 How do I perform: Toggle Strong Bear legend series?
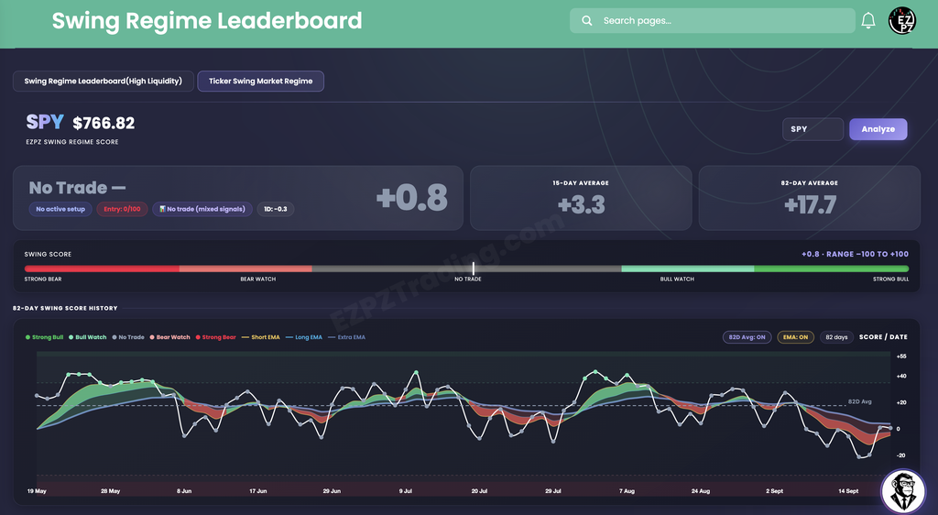[215, 337]
